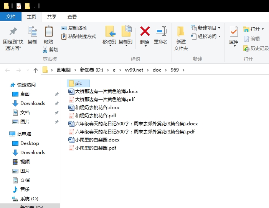Select 快速访问 in navigation pane
The width and height of the screenshot is (269, 208).
(23, 85)
